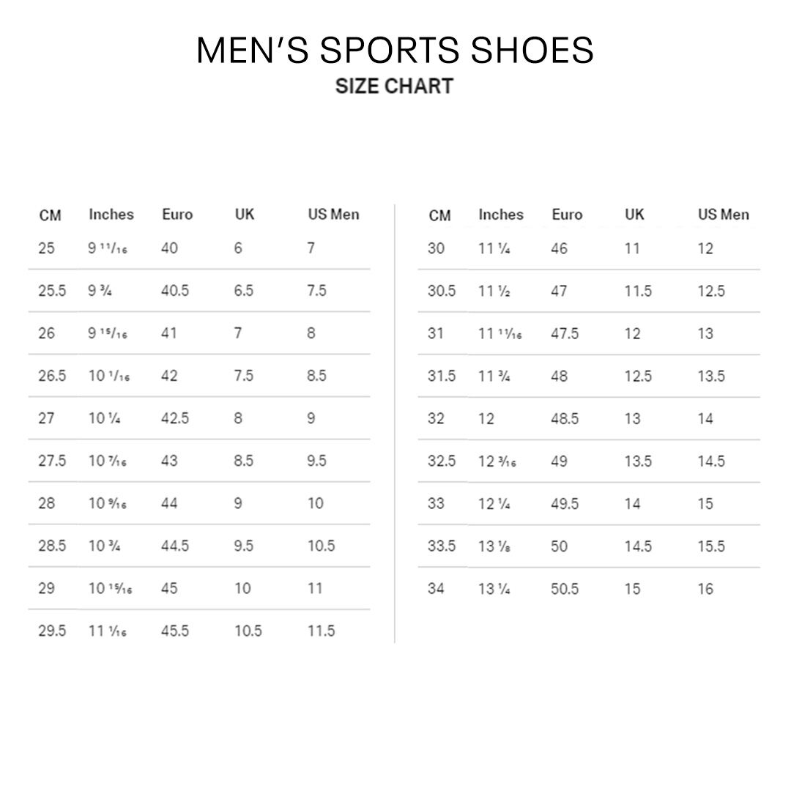Click the Euro 40 size cell

pos(169,248)
